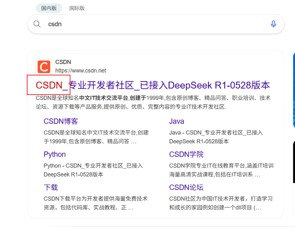Viewport: 295px width, 229px height.
Task: Activate the microphone voice search icon
Action: 273,24
